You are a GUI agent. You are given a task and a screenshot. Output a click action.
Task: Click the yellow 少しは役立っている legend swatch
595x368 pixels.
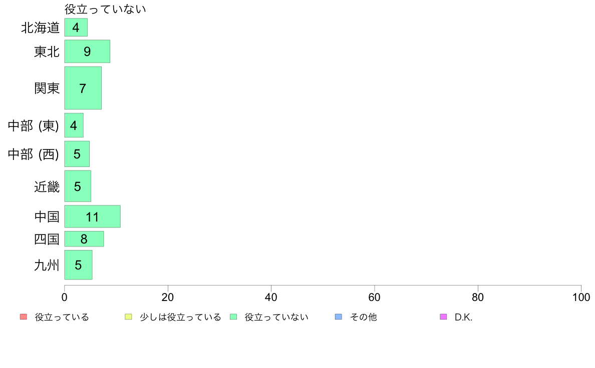tap(128, 317)
